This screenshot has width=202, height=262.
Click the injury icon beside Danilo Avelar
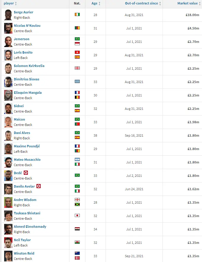tap(38, 186)
